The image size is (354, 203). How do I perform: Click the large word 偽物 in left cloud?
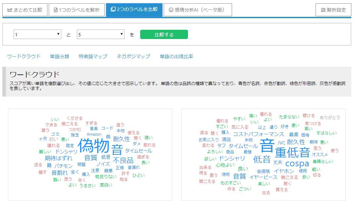[x=93, y=146]
